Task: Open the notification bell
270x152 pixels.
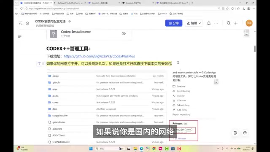Action: (209, 23)
